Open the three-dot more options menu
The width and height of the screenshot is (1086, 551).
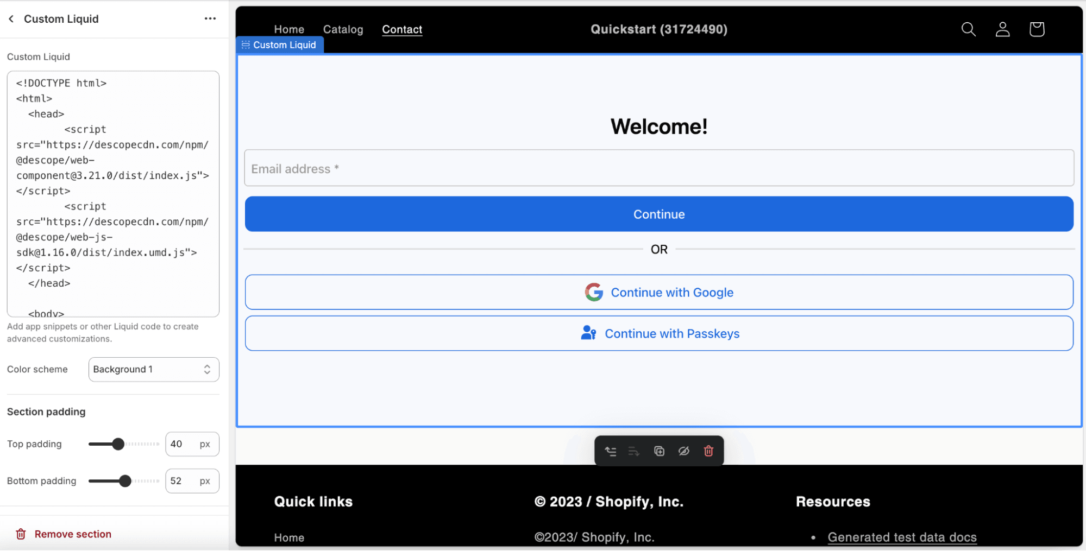click(x=210, y=19)
